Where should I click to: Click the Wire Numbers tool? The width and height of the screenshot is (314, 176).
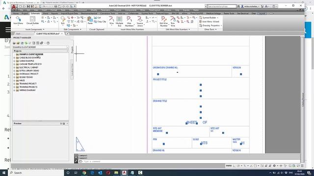tap(129, 21)
